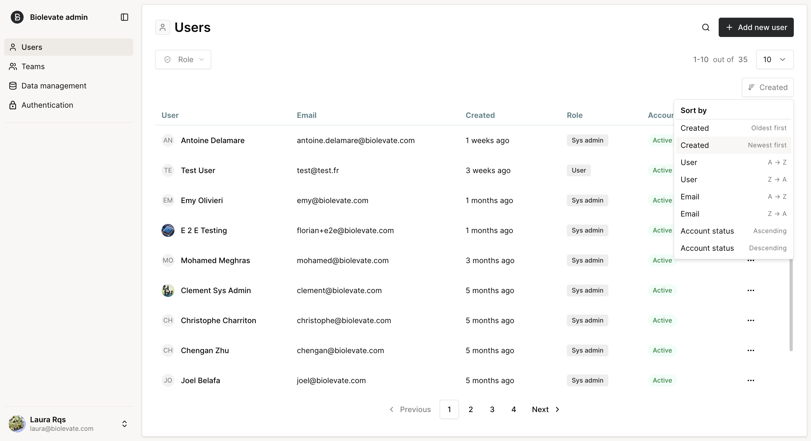Click Mohamed Meghras MO avatar

(168, 260)
